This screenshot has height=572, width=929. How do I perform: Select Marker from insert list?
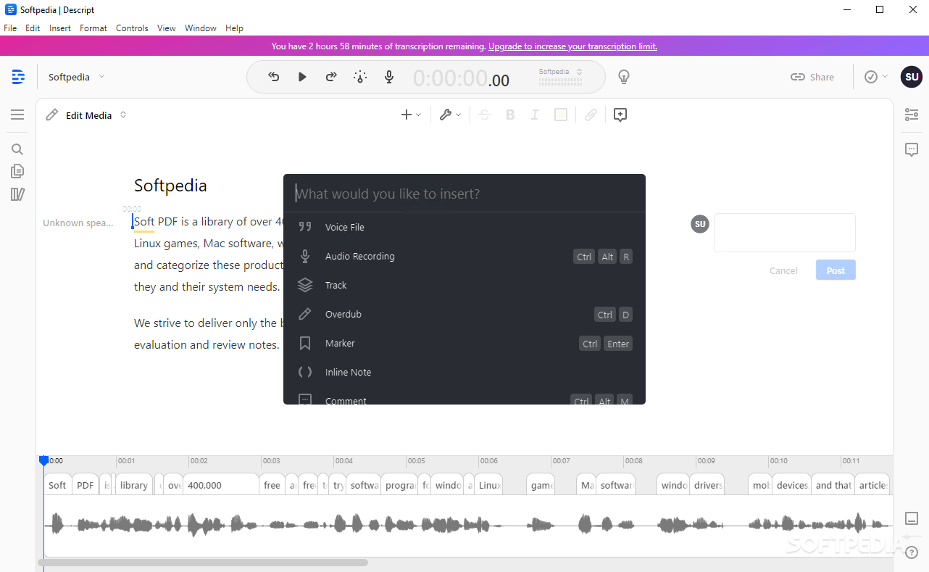coord(464,343)
